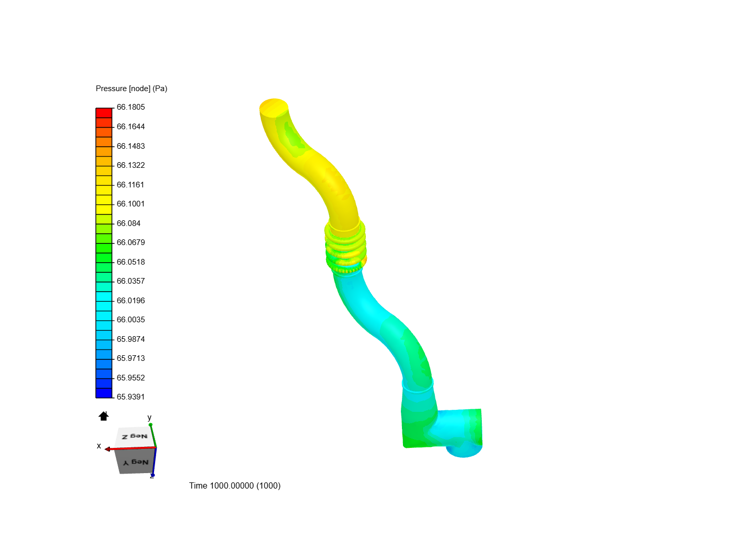Click the home view icon
The width and height of the screenshot is (742, 556).
click(x=104, y=416)
